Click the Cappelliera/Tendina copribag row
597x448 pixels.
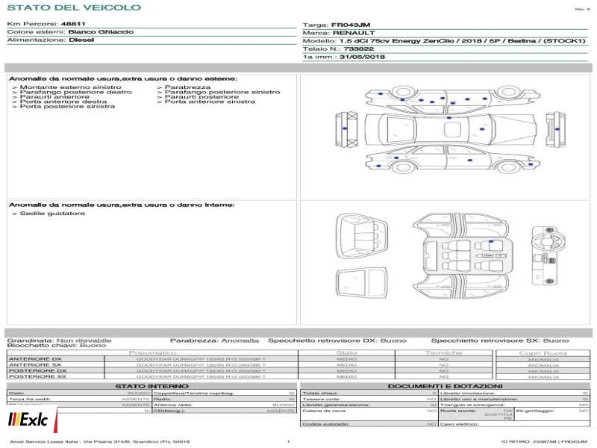(225, 393)
